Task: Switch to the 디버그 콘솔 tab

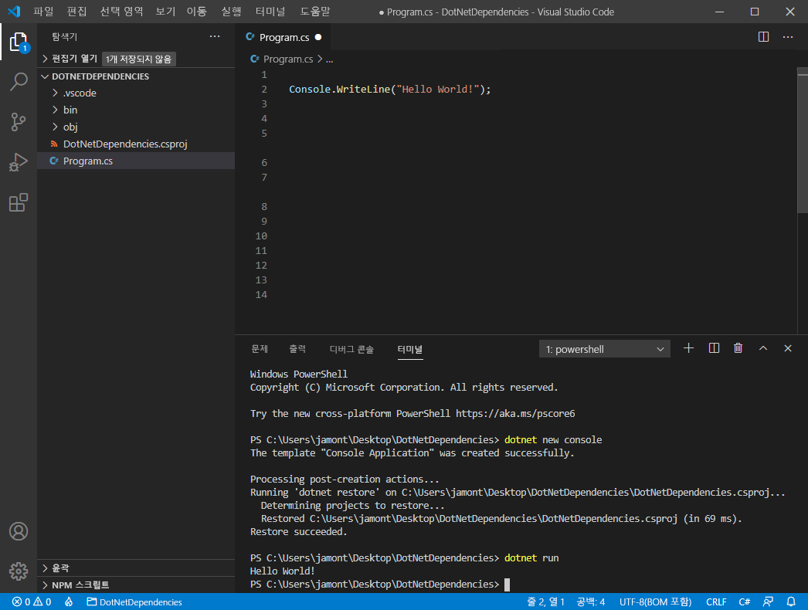Action: [351, 348]
